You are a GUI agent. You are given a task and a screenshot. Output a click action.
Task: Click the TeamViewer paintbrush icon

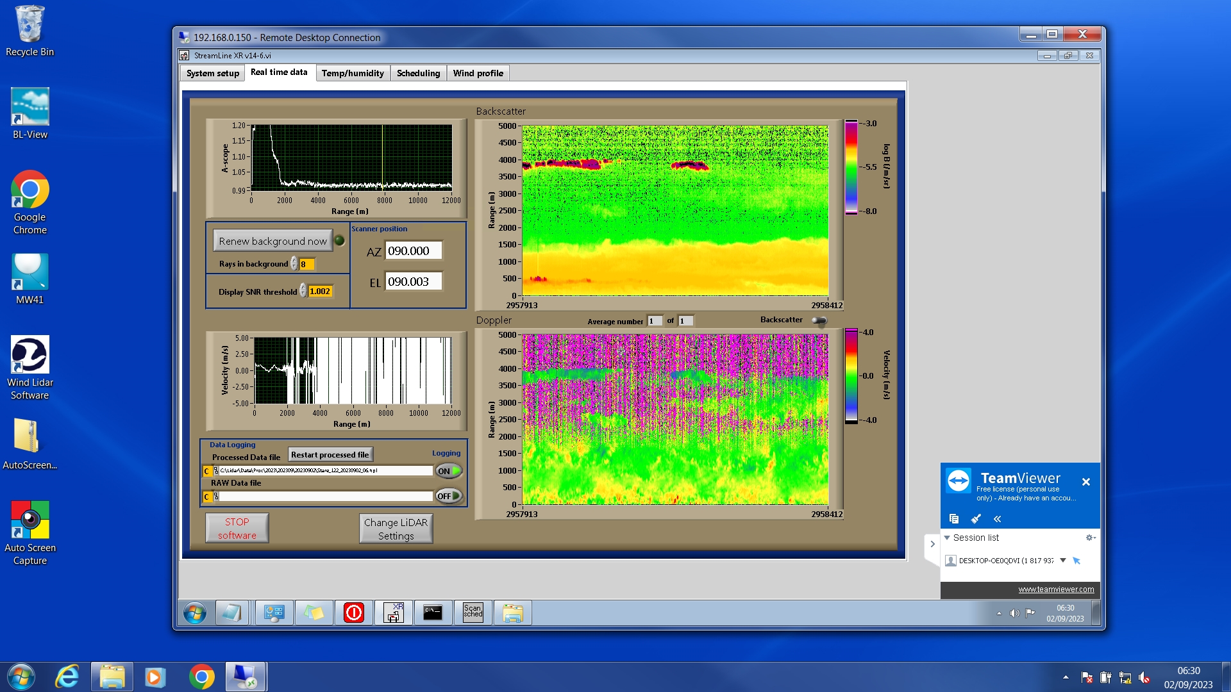click(x=976, y=518)
